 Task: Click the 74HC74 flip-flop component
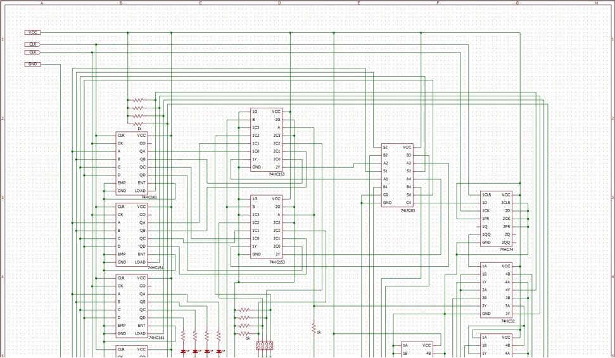click(496, 219)
